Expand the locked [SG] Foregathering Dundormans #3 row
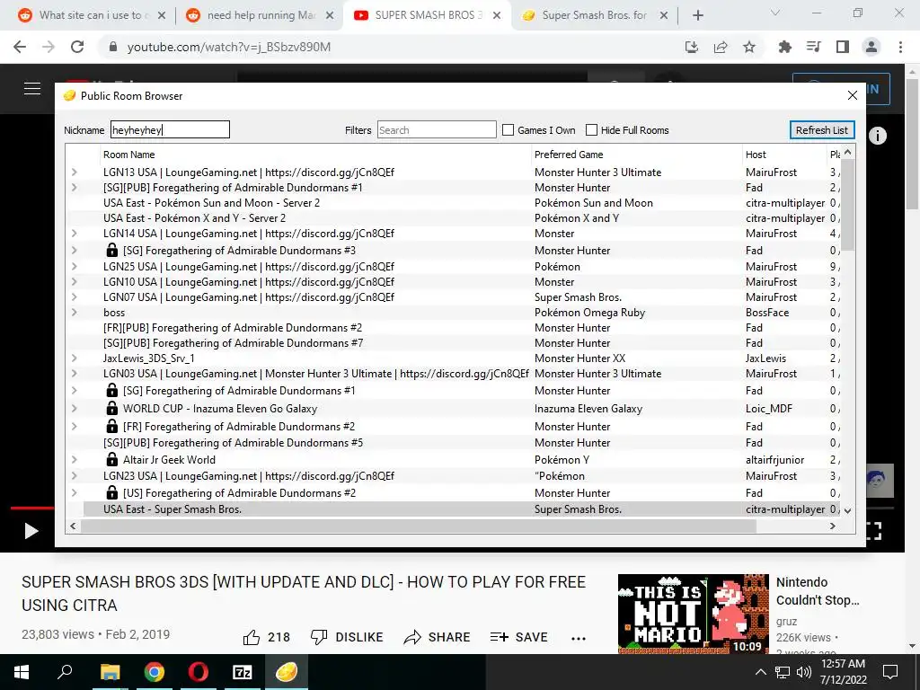This screenshot has height=690, width=920. (x=74, y=250)
